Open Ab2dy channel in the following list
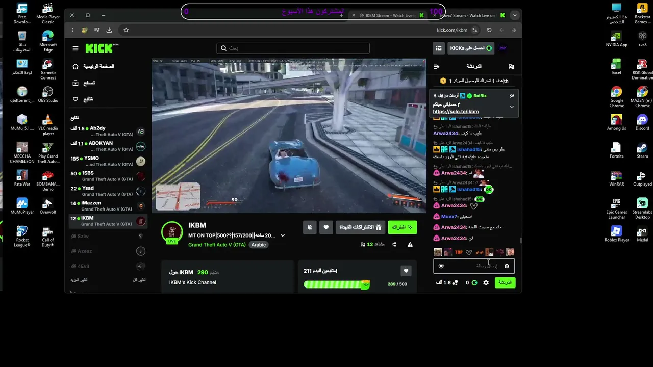Viewport: 653px width, 367px height. (x=108, y=132)
